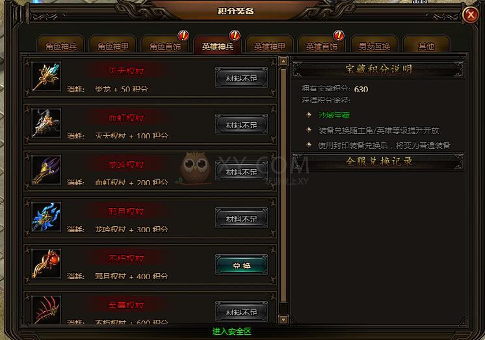Click alert badge on 英雄首饰 tab
The image size is (485, 340).
(339, 36)
